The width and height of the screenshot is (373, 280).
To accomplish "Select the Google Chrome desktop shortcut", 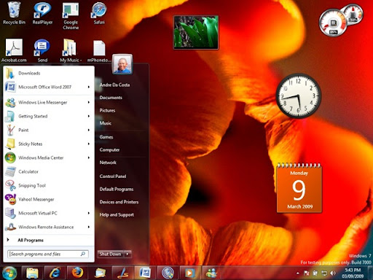I will pyautogui.click(x=71, y=16).
